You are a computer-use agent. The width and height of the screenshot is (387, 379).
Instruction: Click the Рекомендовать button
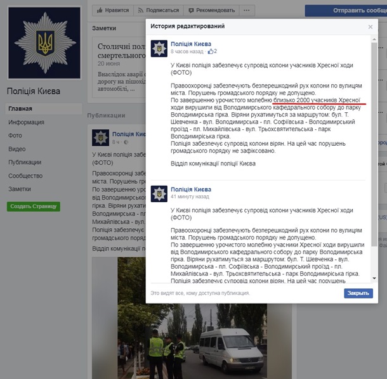pos(211,10)
